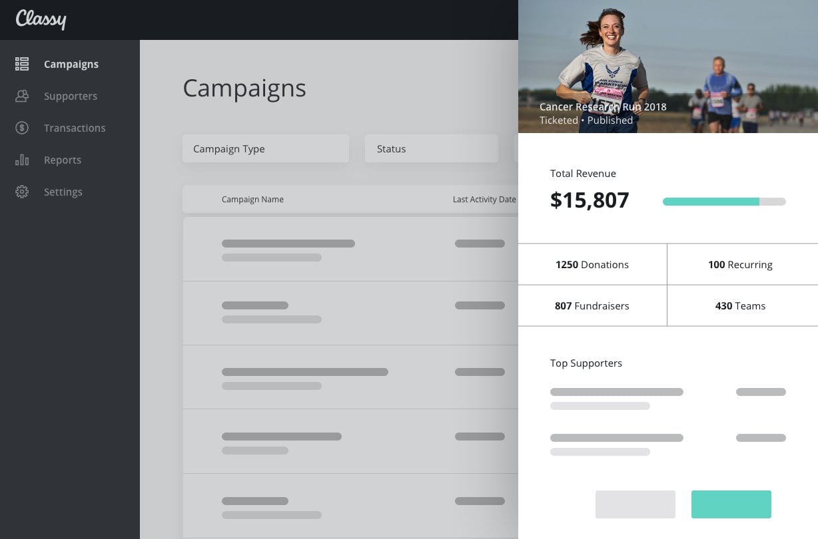Open the 100 Recurring stat cell
This screenshot has height=539, width=818.
[742, 264]
